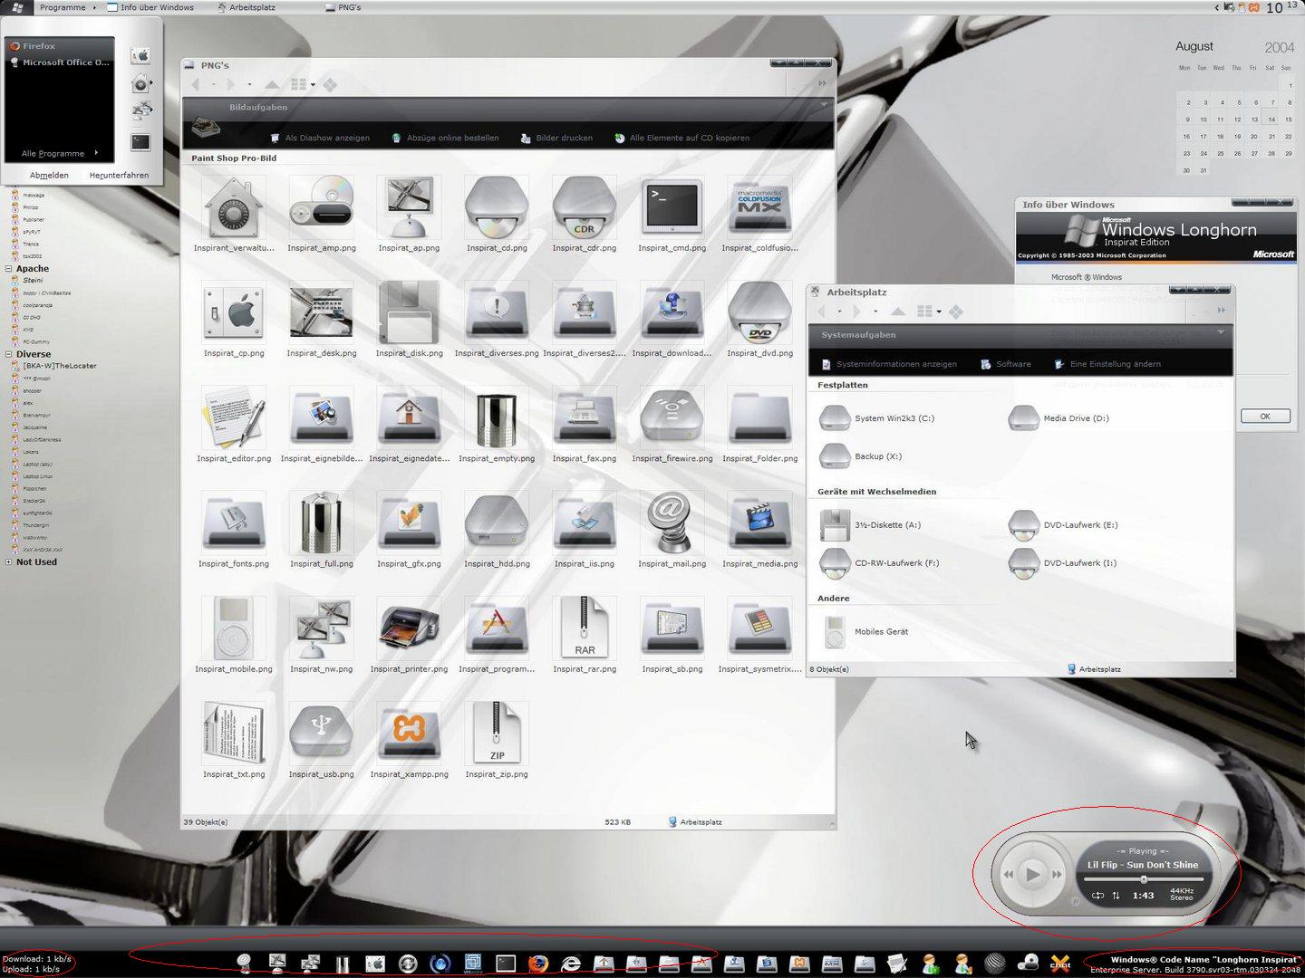Select Inspirat_usb.png file icon
1305x978 pixels.
coord(321,742)
